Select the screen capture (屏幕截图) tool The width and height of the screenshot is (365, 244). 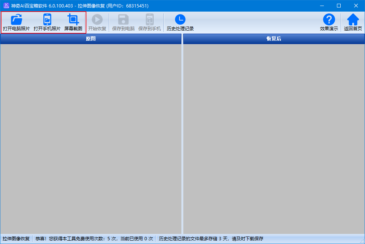point(73,22)
